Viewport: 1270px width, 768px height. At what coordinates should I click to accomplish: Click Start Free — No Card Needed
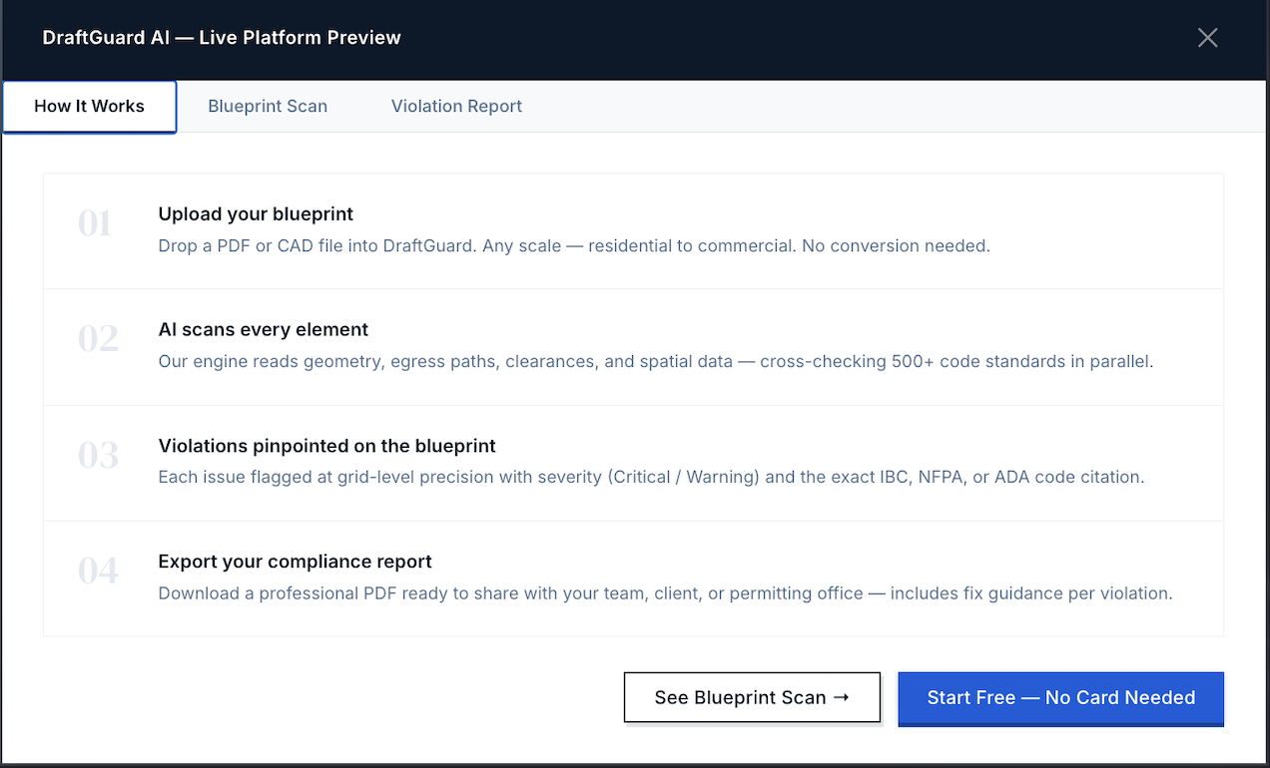[1060, 698]
